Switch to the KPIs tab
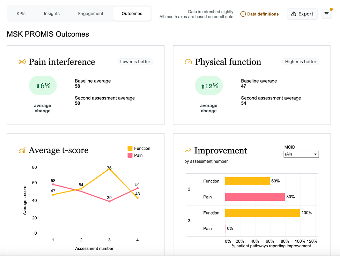This screenshot has width=340, height=256. click(x=21, y=14)
